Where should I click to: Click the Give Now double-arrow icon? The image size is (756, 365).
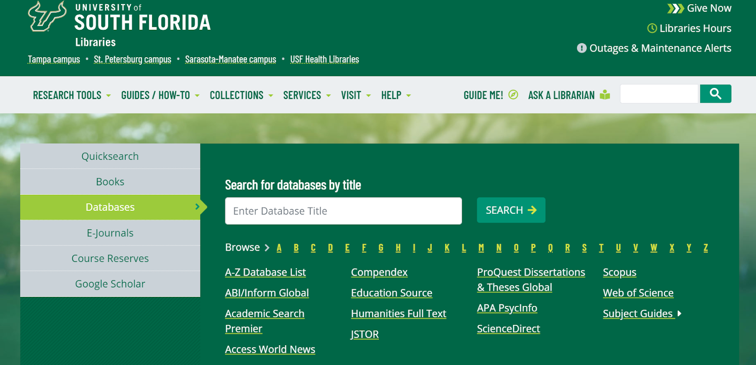point(675,9)
